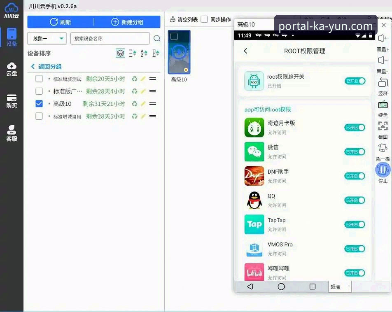
Task: Close the 高级10 device window
Action: [384, 25]
